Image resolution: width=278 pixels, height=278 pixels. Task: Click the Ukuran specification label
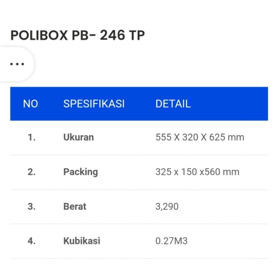(x=79, y=137)
